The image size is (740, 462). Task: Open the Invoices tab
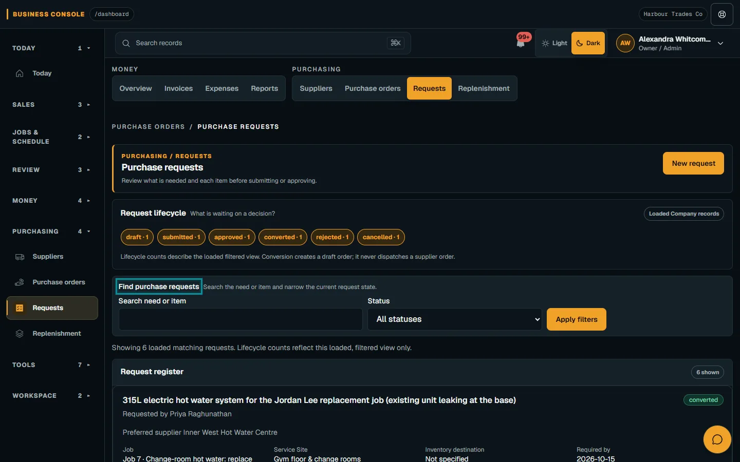[178, 88]
